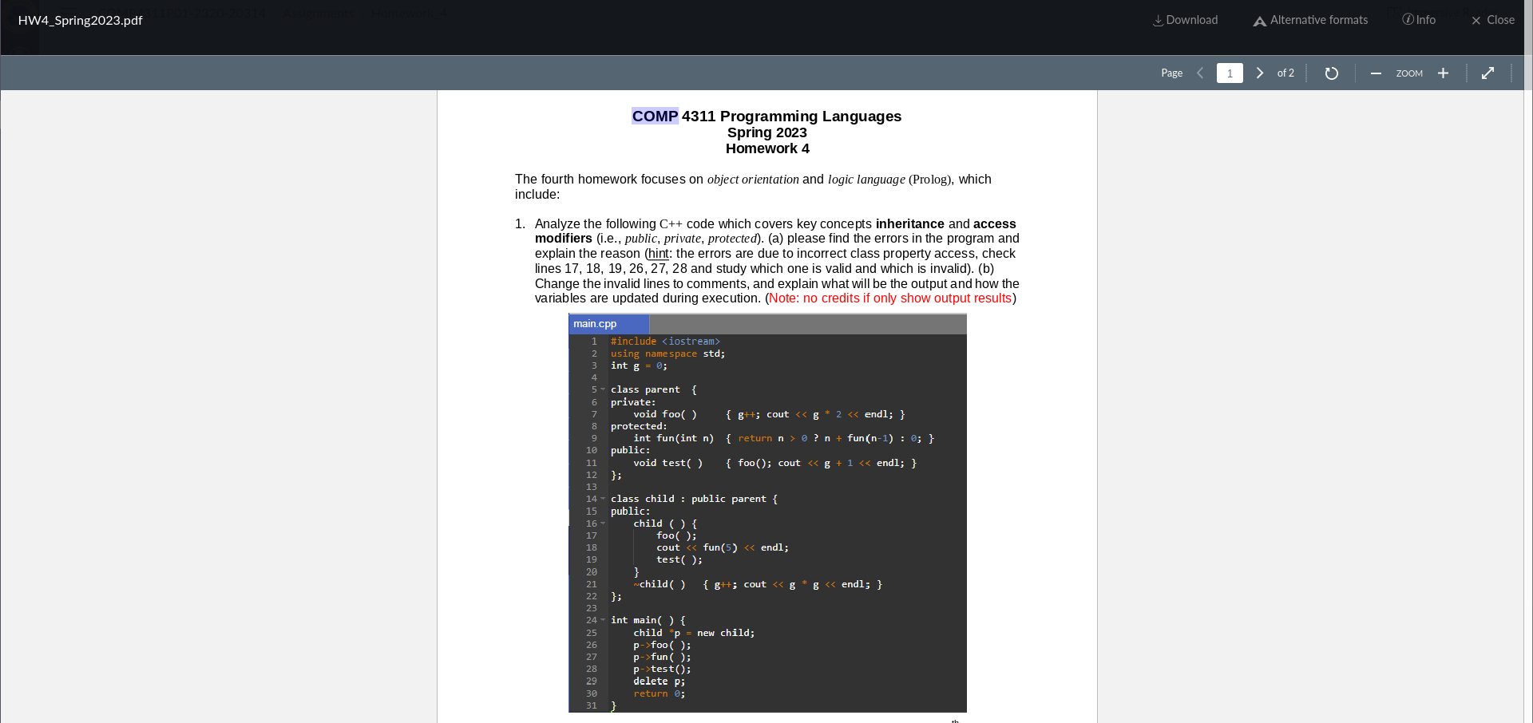Close the PDF preview
Viewport: 1533px width, 723px height.
tap(1492, 20)
